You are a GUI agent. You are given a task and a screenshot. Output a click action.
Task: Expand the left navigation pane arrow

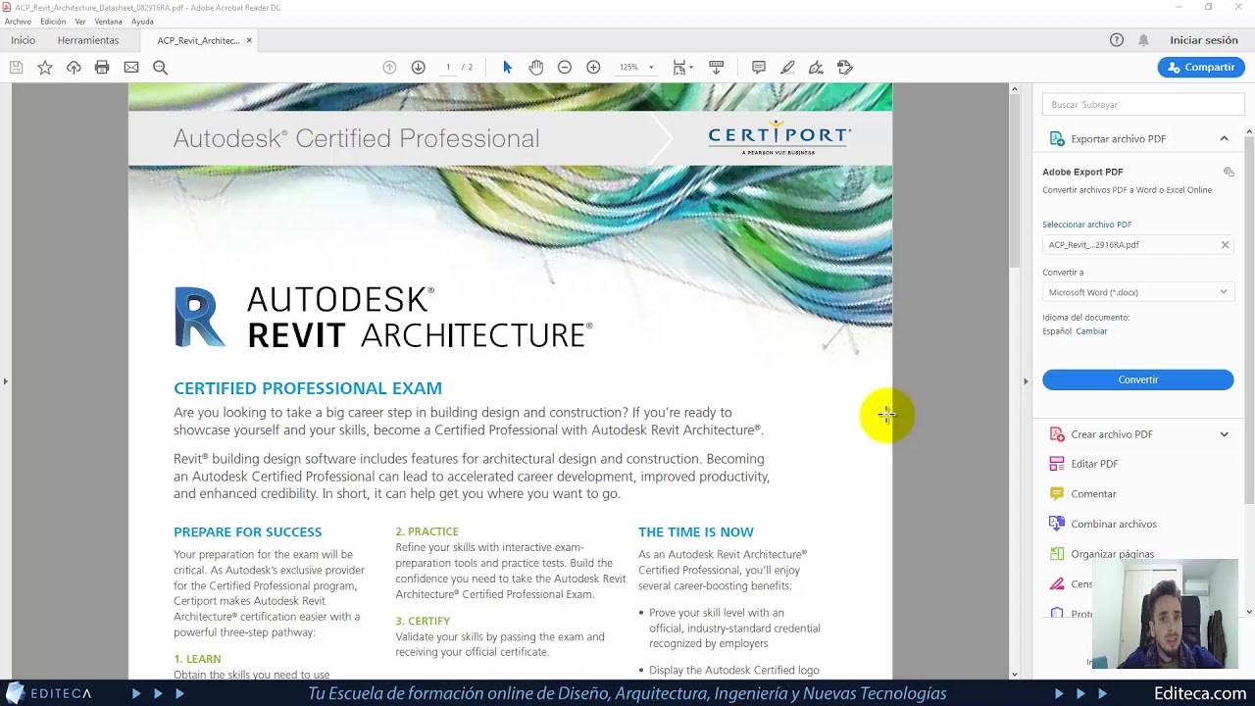tap(5, 381)
